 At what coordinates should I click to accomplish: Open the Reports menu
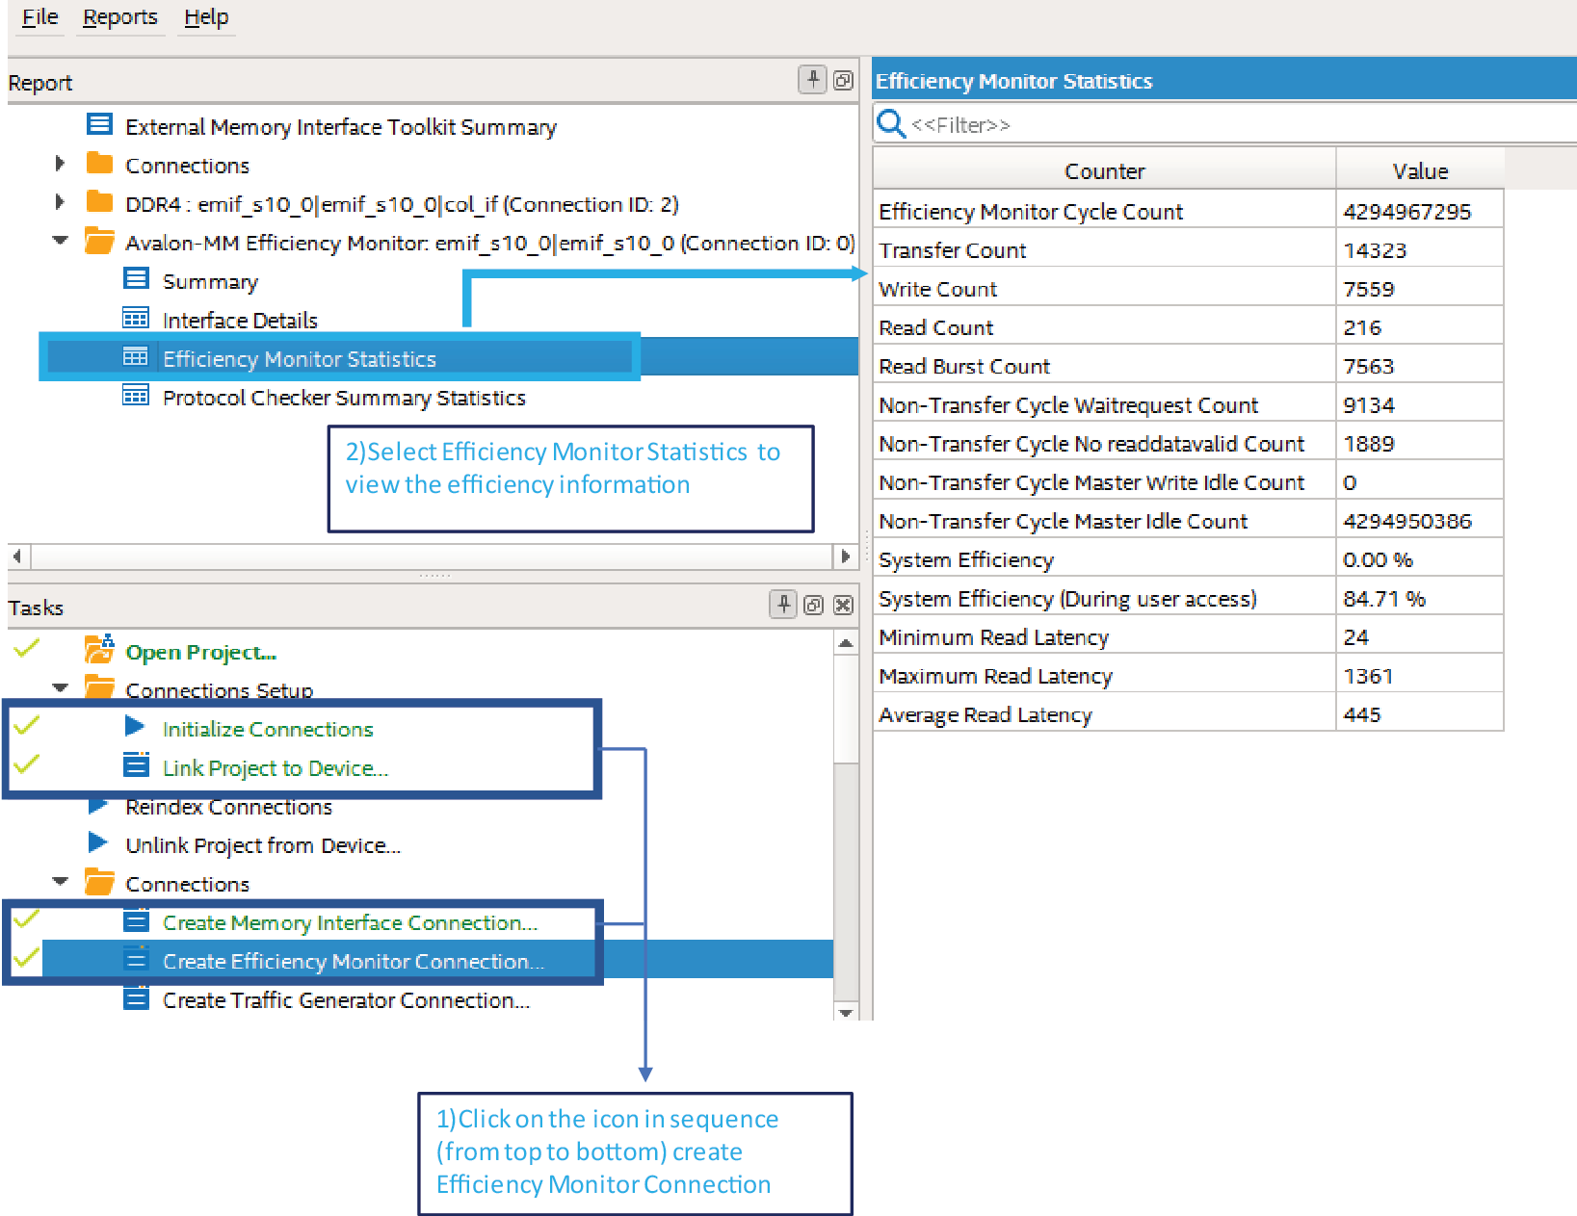click(120, 17)
